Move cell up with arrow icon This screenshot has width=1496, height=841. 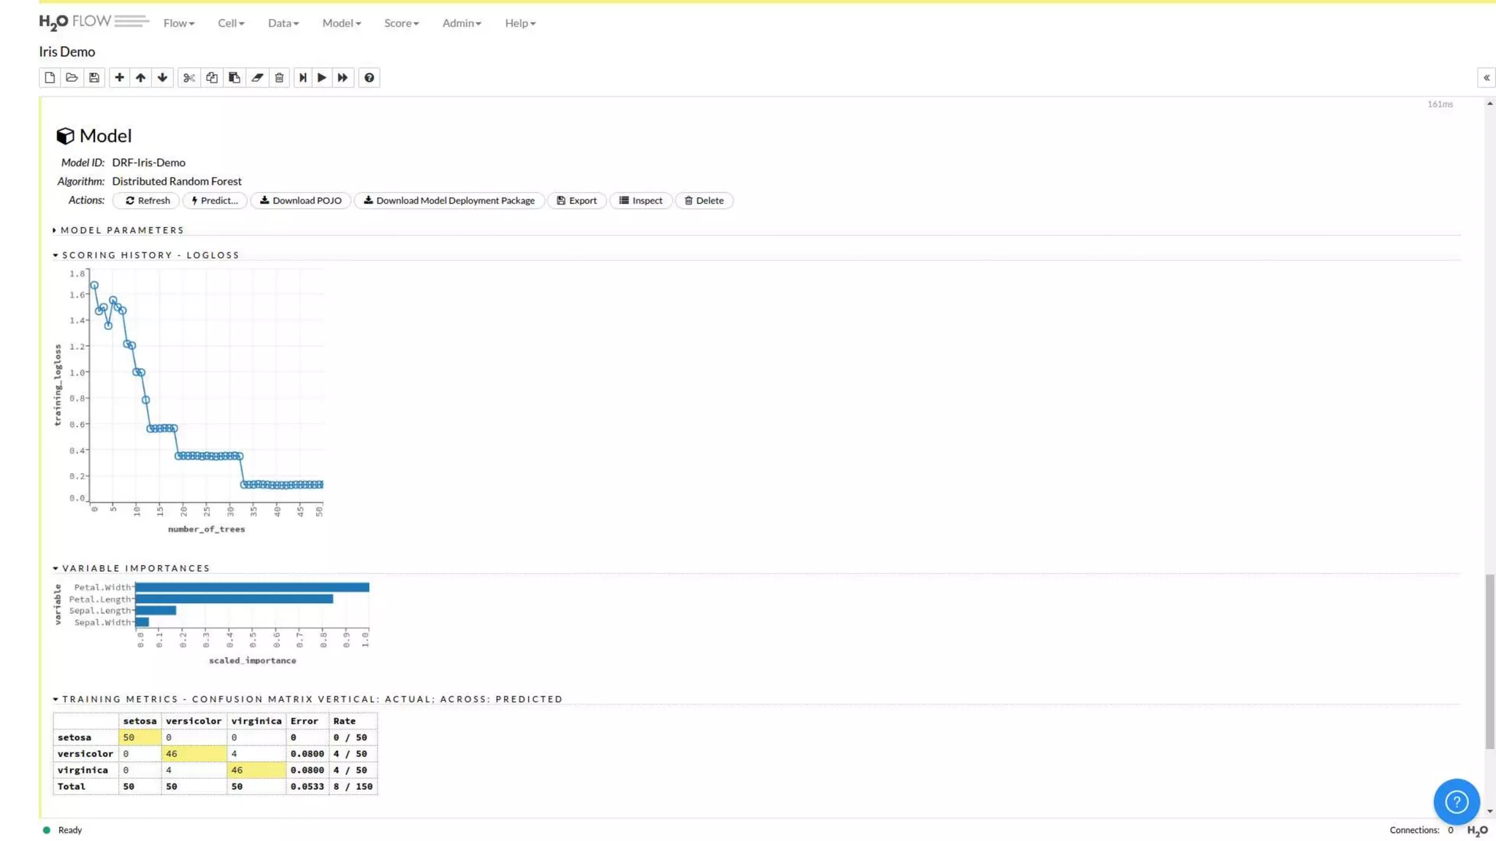pos(140,77)
